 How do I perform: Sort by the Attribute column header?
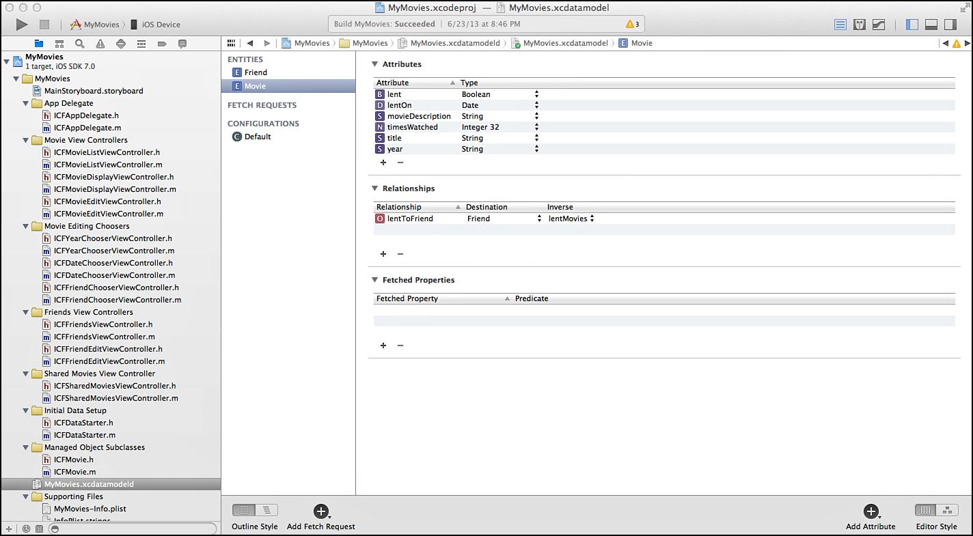pos(415,83)
